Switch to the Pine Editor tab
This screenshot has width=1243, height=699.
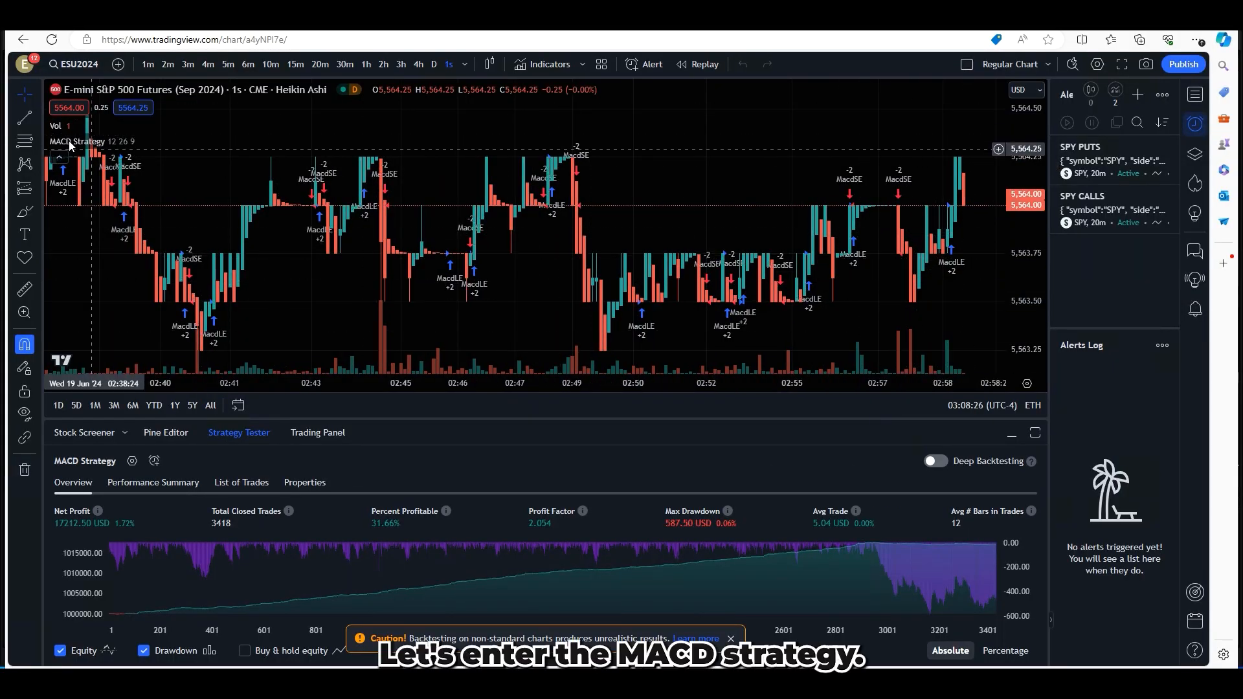166,432
